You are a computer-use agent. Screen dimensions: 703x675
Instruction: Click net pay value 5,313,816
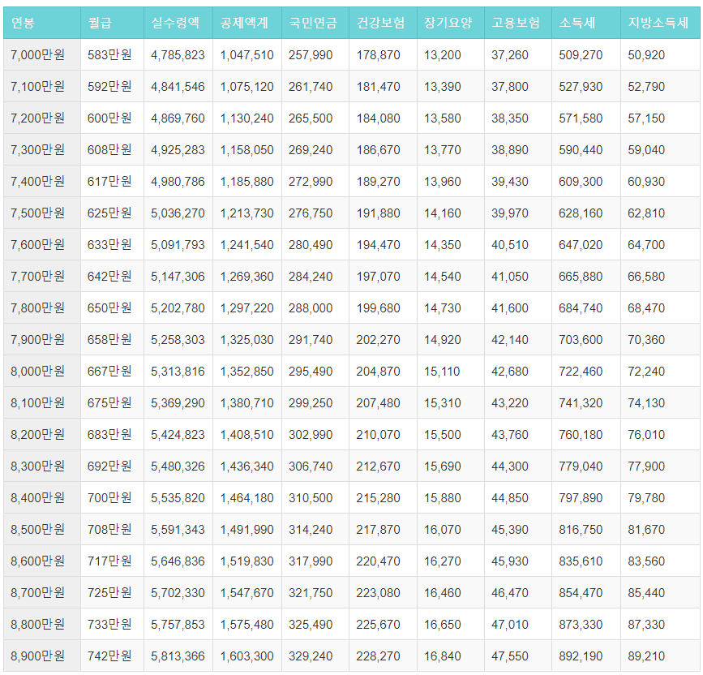178,372
